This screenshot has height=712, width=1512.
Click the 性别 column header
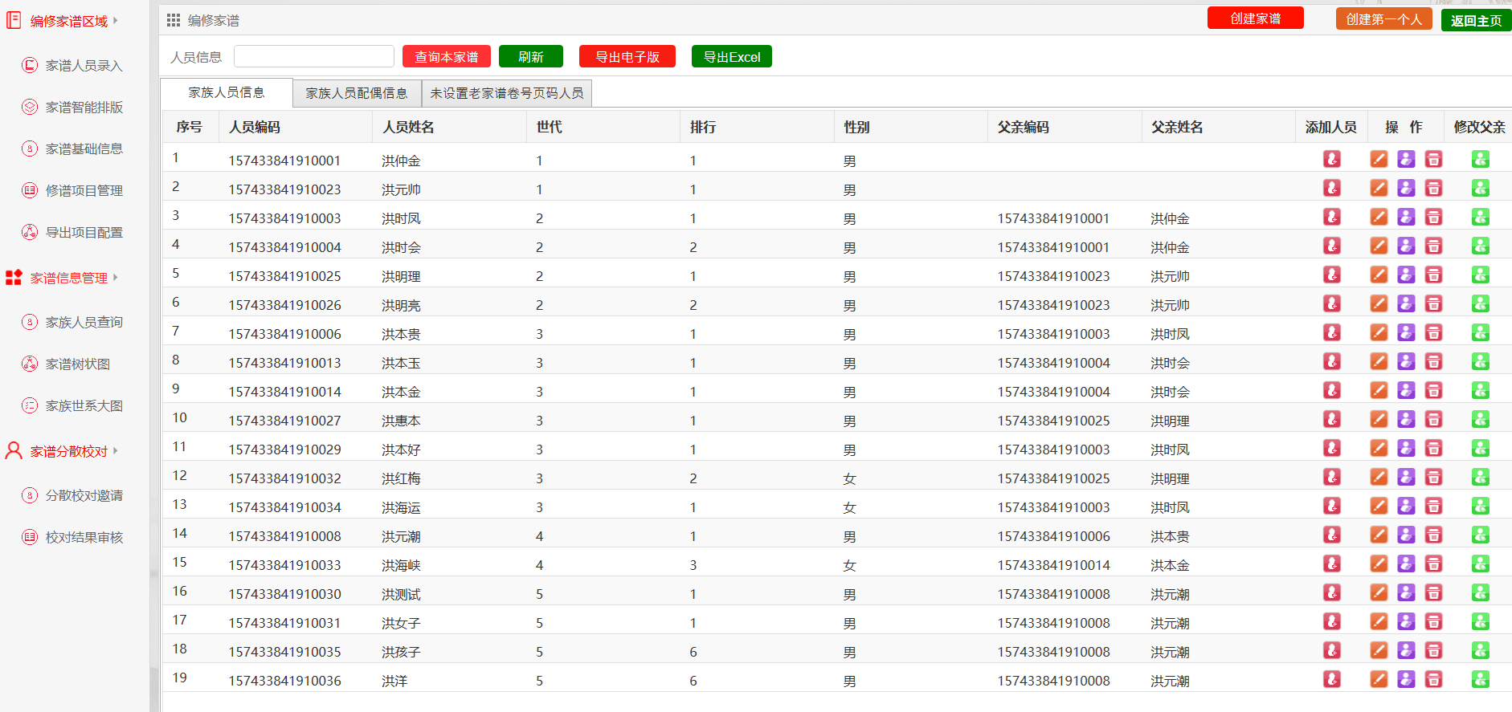coord(856,127)
